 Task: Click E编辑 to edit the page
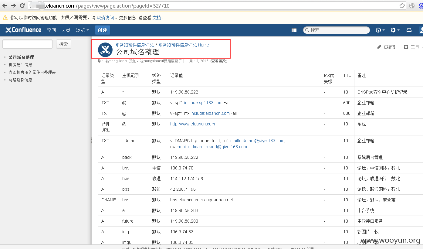click(390, 47)
